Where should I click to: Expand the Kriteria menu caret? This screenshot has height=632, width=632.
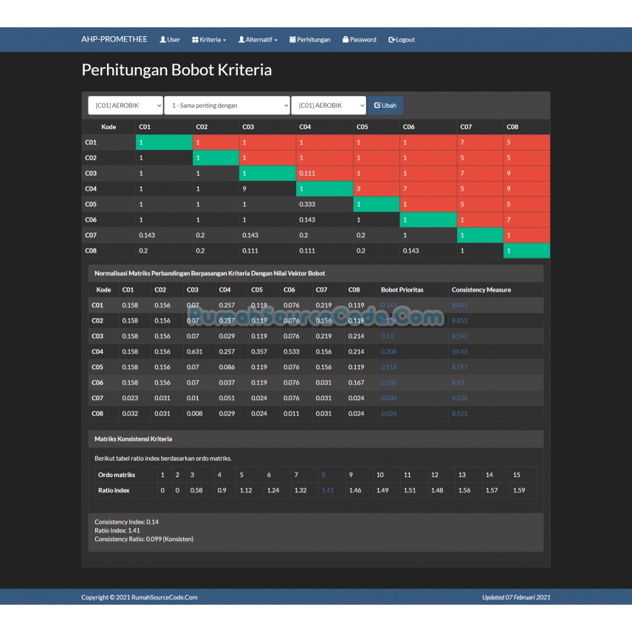(224, 41)
